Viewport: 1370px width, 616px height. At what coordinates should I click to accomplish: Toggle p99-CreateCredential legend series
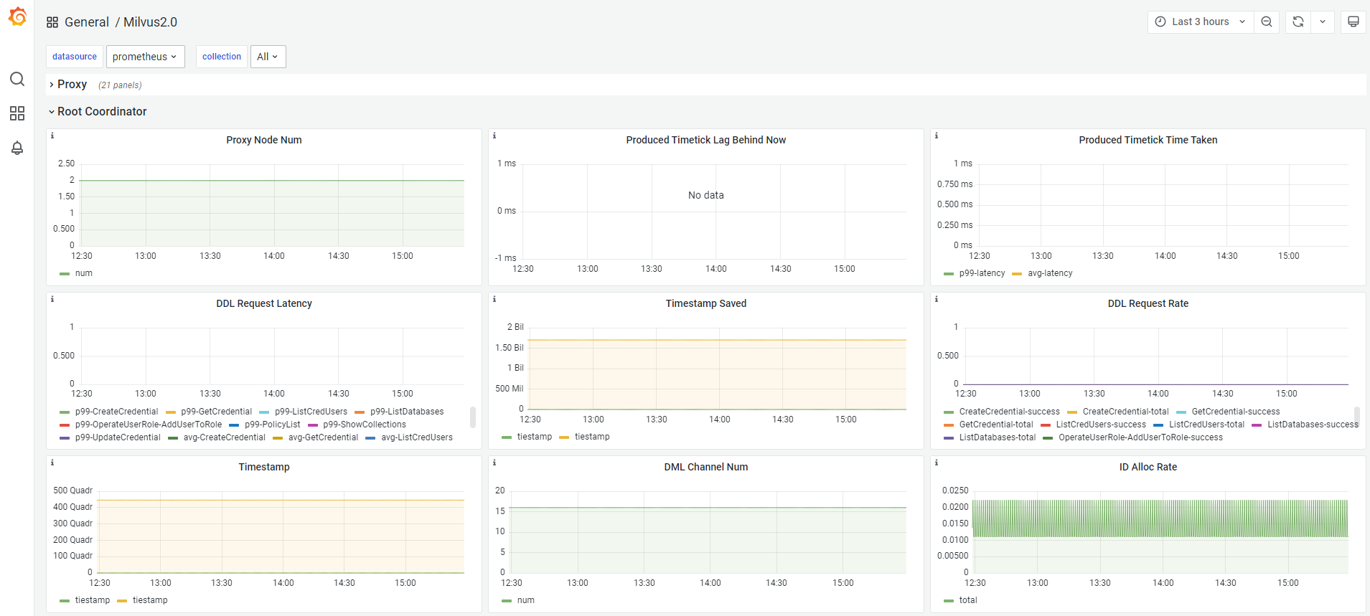116,412
